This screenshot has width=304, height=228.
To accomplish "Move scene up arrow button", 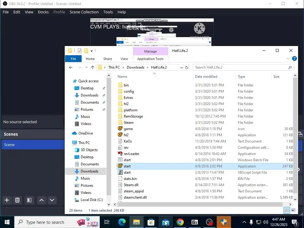I will [42, 200].
